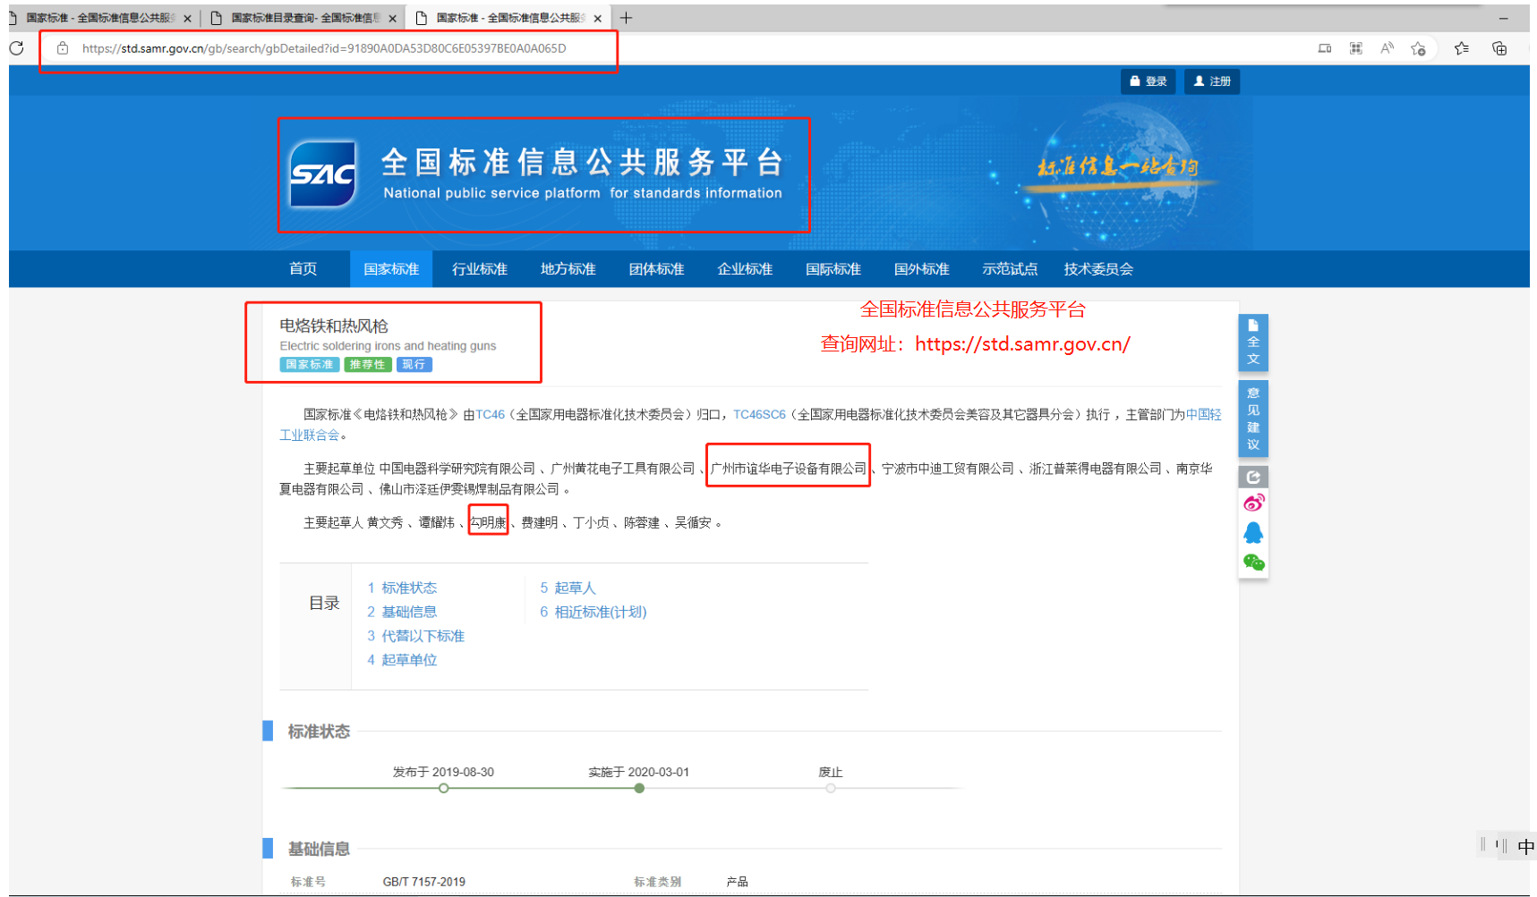Viewport: 1537px width, 897px height.
Task: Open the 中国轻工业联合会 link
Action: point(1203,415)
